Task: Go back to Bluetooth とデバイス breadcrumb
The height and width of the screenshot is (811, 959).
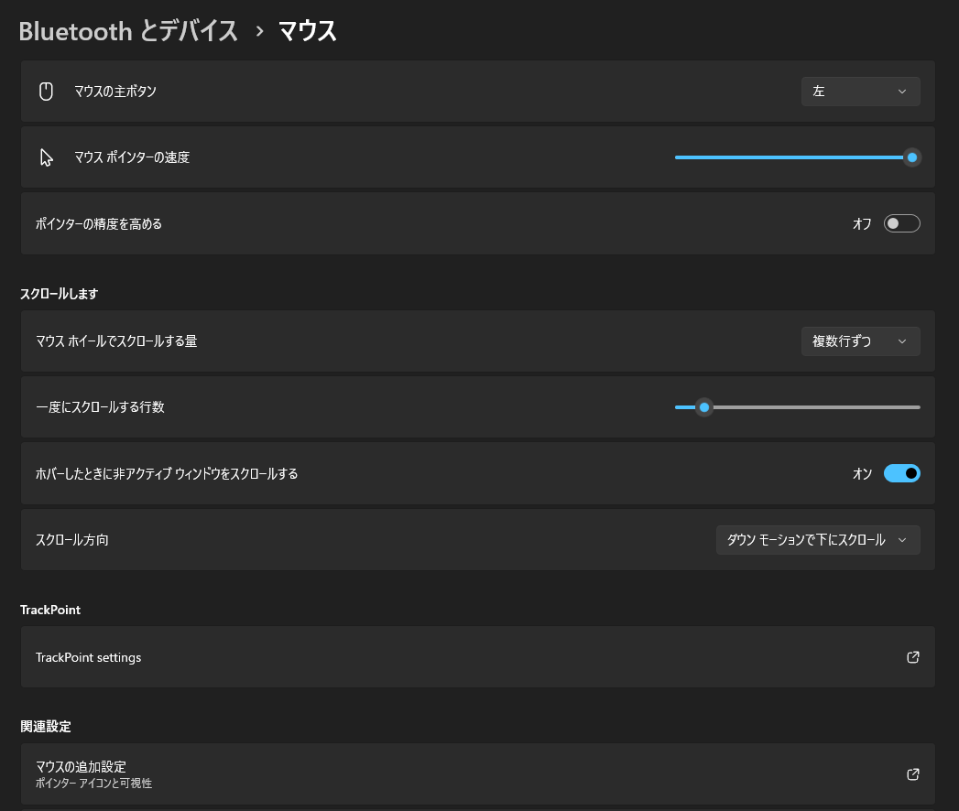Action: (x=128, y=31)
